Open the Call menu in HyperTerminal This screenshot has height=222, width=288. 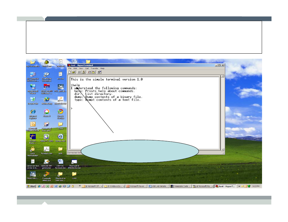point(87,68)
